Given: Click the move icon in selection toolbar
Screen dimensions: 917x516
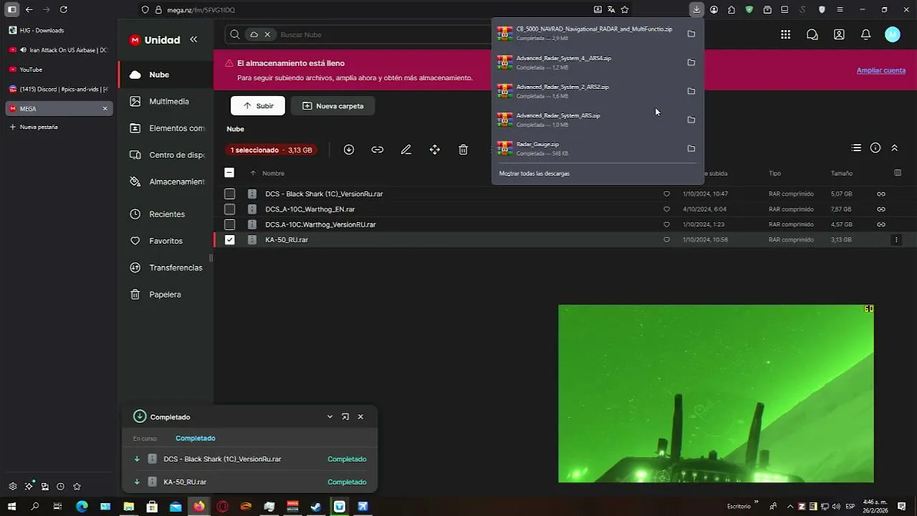Looking at the screenshot, I should point(435,149).
